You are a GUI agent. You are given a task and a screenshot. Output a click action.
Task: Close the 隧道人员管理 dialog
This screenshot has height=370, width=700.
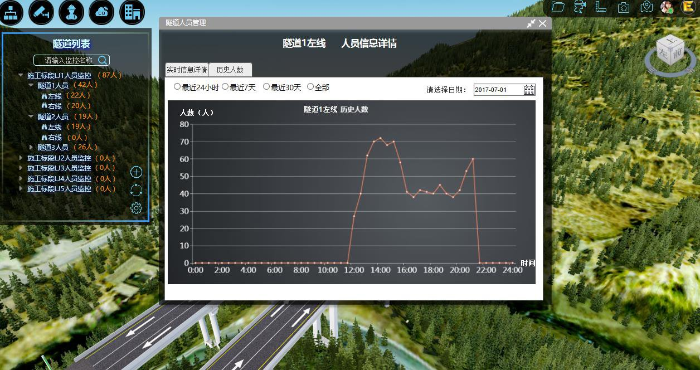coord(542,23)
